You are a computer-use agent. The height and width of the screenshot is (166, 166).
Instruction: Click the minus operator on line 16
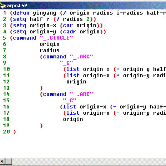[x=115, y=107]
